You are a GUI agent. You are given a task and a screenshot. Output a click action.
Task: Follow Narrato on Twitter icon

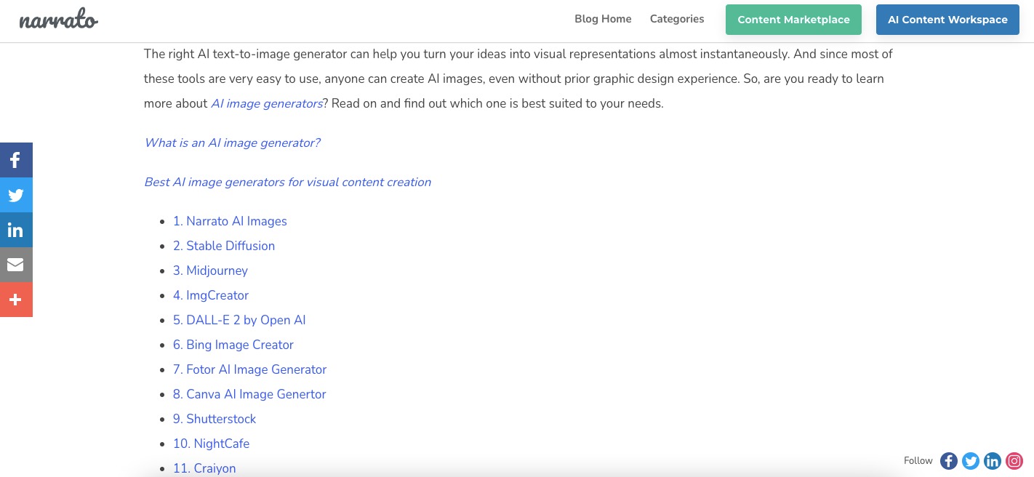970,461
